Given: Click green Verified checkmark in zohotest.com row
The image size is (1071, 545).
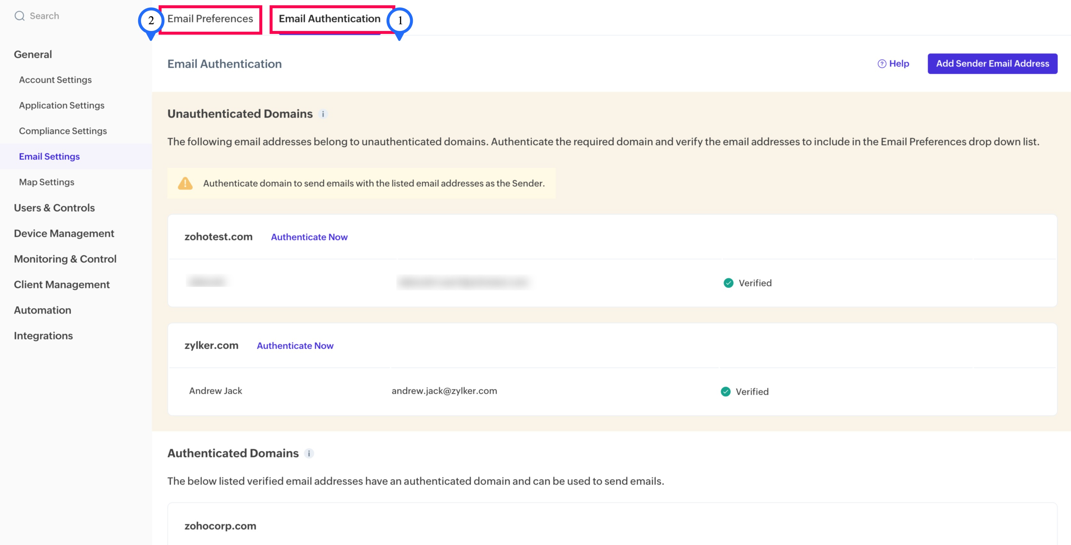Looking at the screenshot, I should tap(728, 283).
